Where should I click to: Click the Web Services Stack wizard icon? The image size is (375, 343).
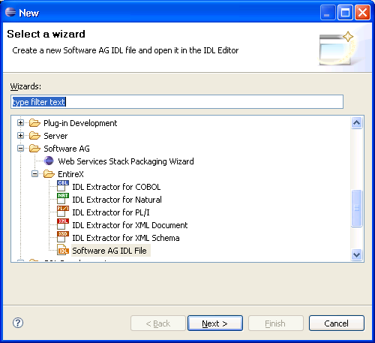tap(49, 161)
